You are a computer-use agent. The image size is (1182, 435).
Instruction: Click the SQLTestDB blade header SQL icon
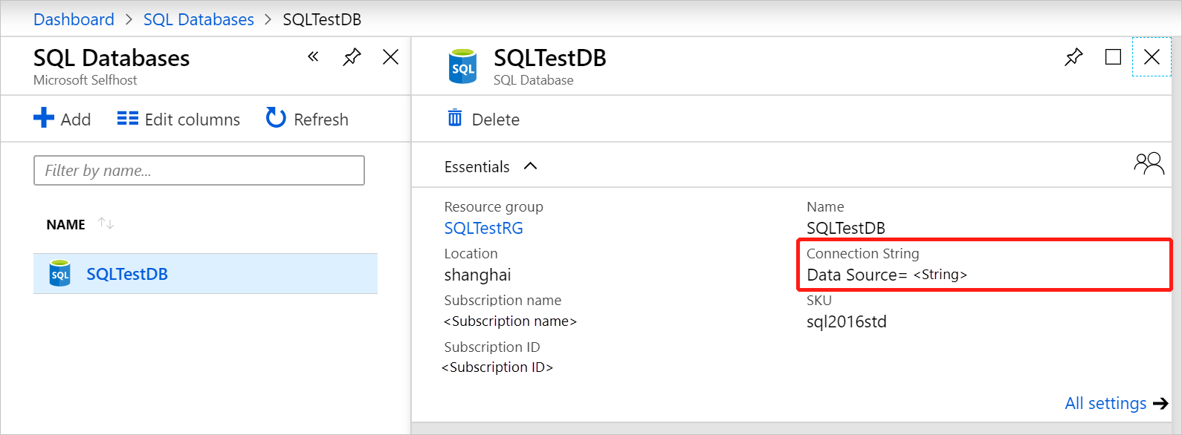[462, 67]
